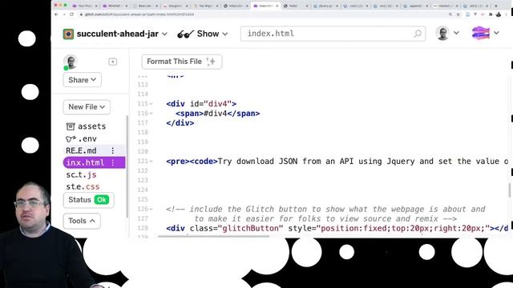The height and width of the screenshot is (288, 513).
Task: Click line number 119 in gutter
Action: tap(143, 142)
